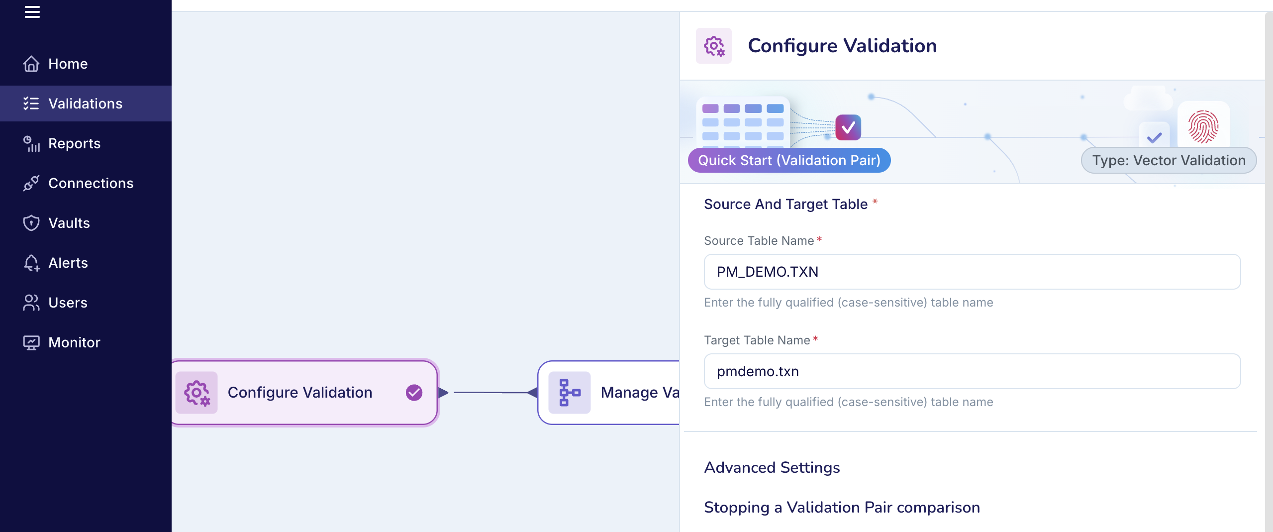Click the Alerts bell icon
This screenshot has width=1273, height=532.
pos(31,263)
